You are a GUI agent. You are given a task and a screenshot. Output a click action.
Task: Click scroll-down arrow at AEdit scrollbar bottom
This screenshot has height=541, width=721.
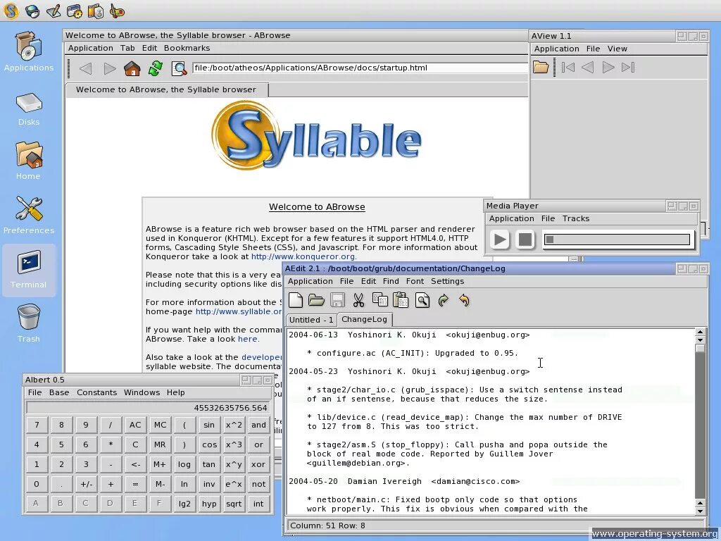pos(700,511)
